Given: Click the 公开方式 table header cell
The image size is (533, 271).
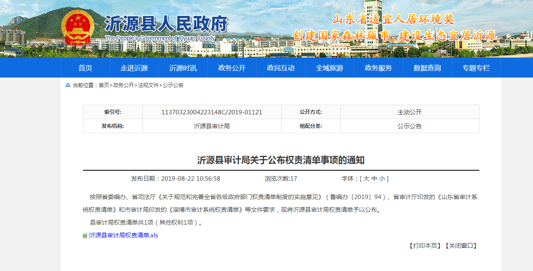Looking at the screenshot, I should pyautogui.click(x=311, y=112).
